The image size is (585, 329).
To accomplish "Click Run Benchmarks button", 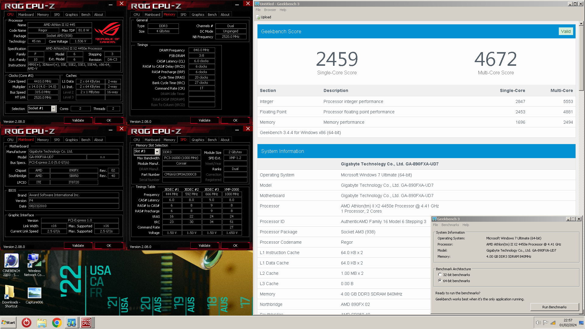I will click(554, 307).
